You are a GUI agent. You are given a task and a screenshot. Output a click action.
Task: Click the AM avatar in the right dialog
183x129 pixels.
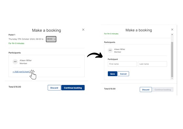[x=110, y=50]
